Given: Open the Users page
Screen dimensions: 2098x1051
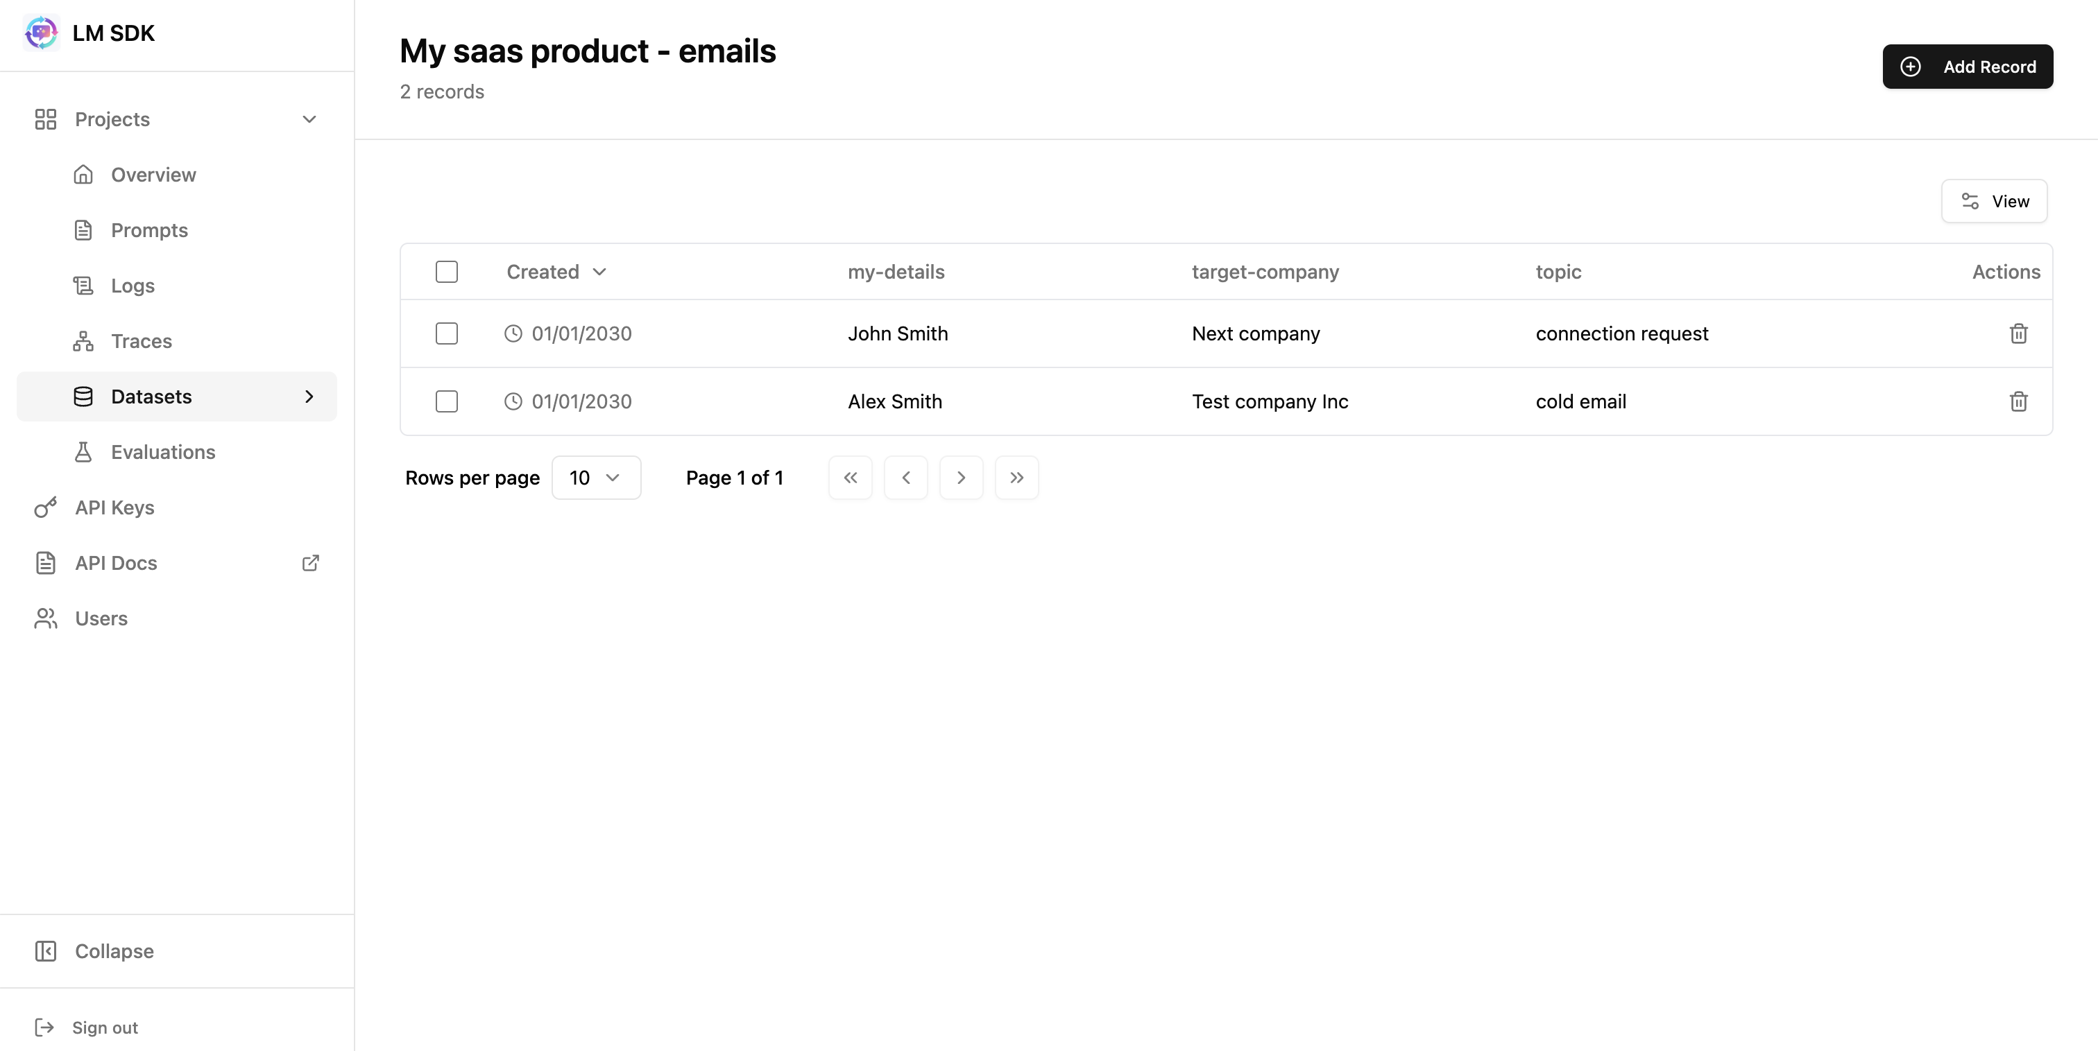Looking at the screenshot, I should click(101, 618).
